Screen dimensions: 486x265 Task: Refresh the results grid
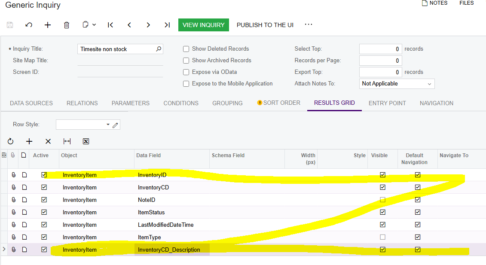point(11,141)
